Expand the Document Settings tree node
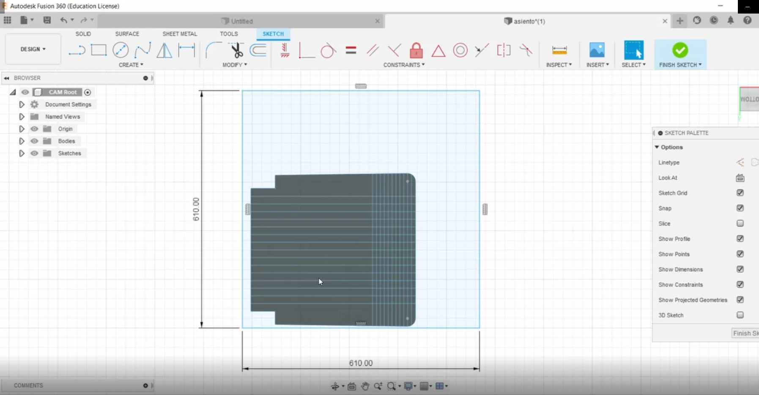Screen dimensions: 759x395 point(22,104)
